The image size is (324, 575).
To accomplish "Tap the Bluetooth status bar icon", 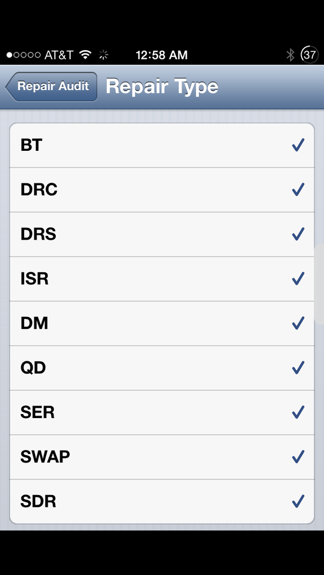I will (290, 55).
